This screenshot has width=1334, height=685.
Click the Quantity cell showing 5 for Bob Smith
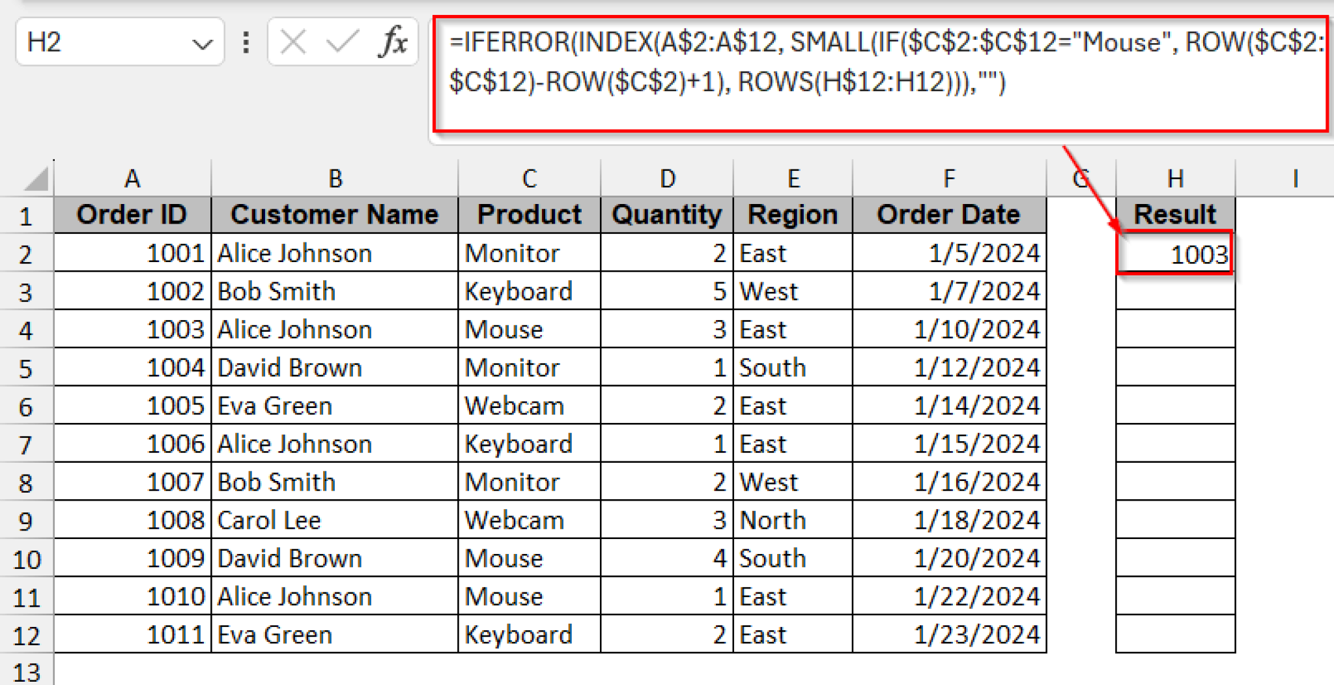click(x=667, y=291)
